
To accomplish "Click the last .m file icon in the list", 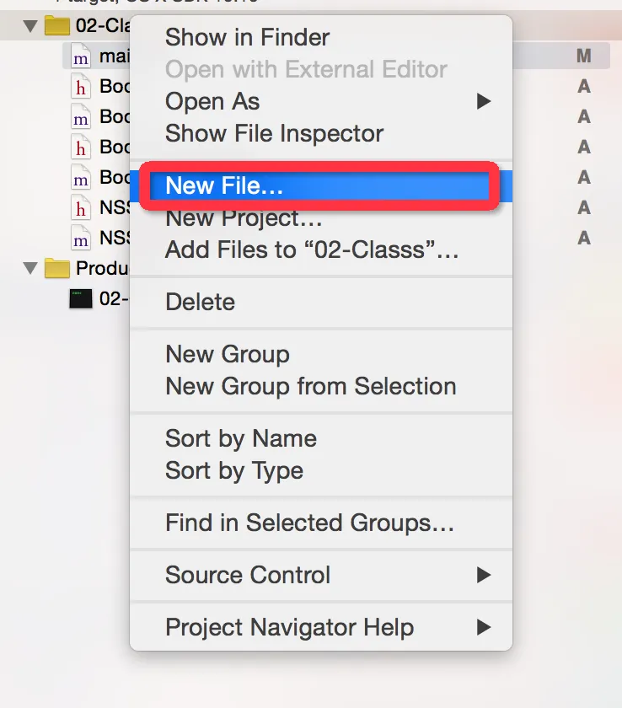I will pos(81,239).
